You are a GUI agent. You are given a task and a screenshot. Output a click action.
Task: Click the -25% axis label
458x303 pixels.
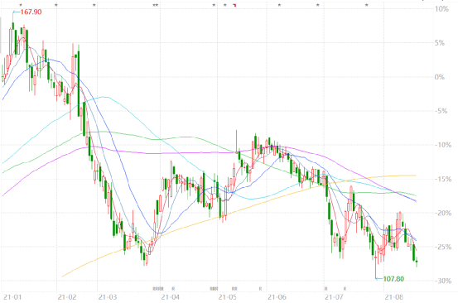coord(443,247)
